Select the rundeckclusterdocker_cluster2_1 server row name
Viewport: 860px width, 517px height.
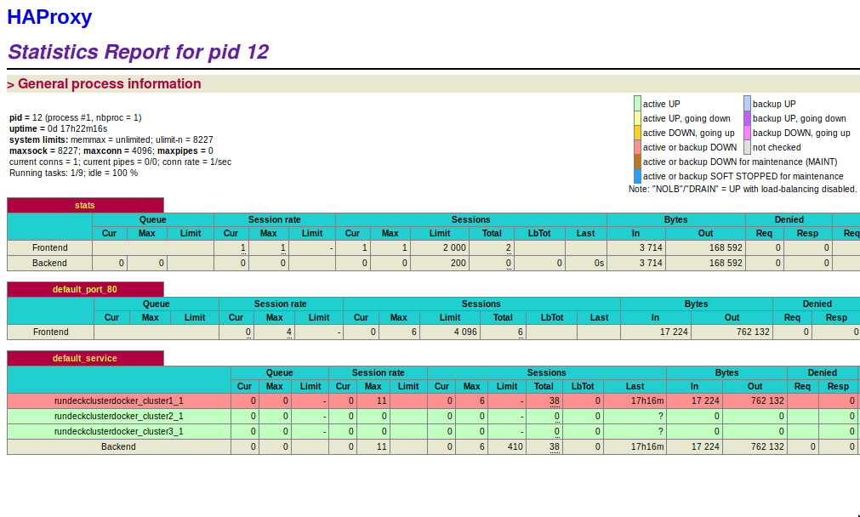[119, 416]
